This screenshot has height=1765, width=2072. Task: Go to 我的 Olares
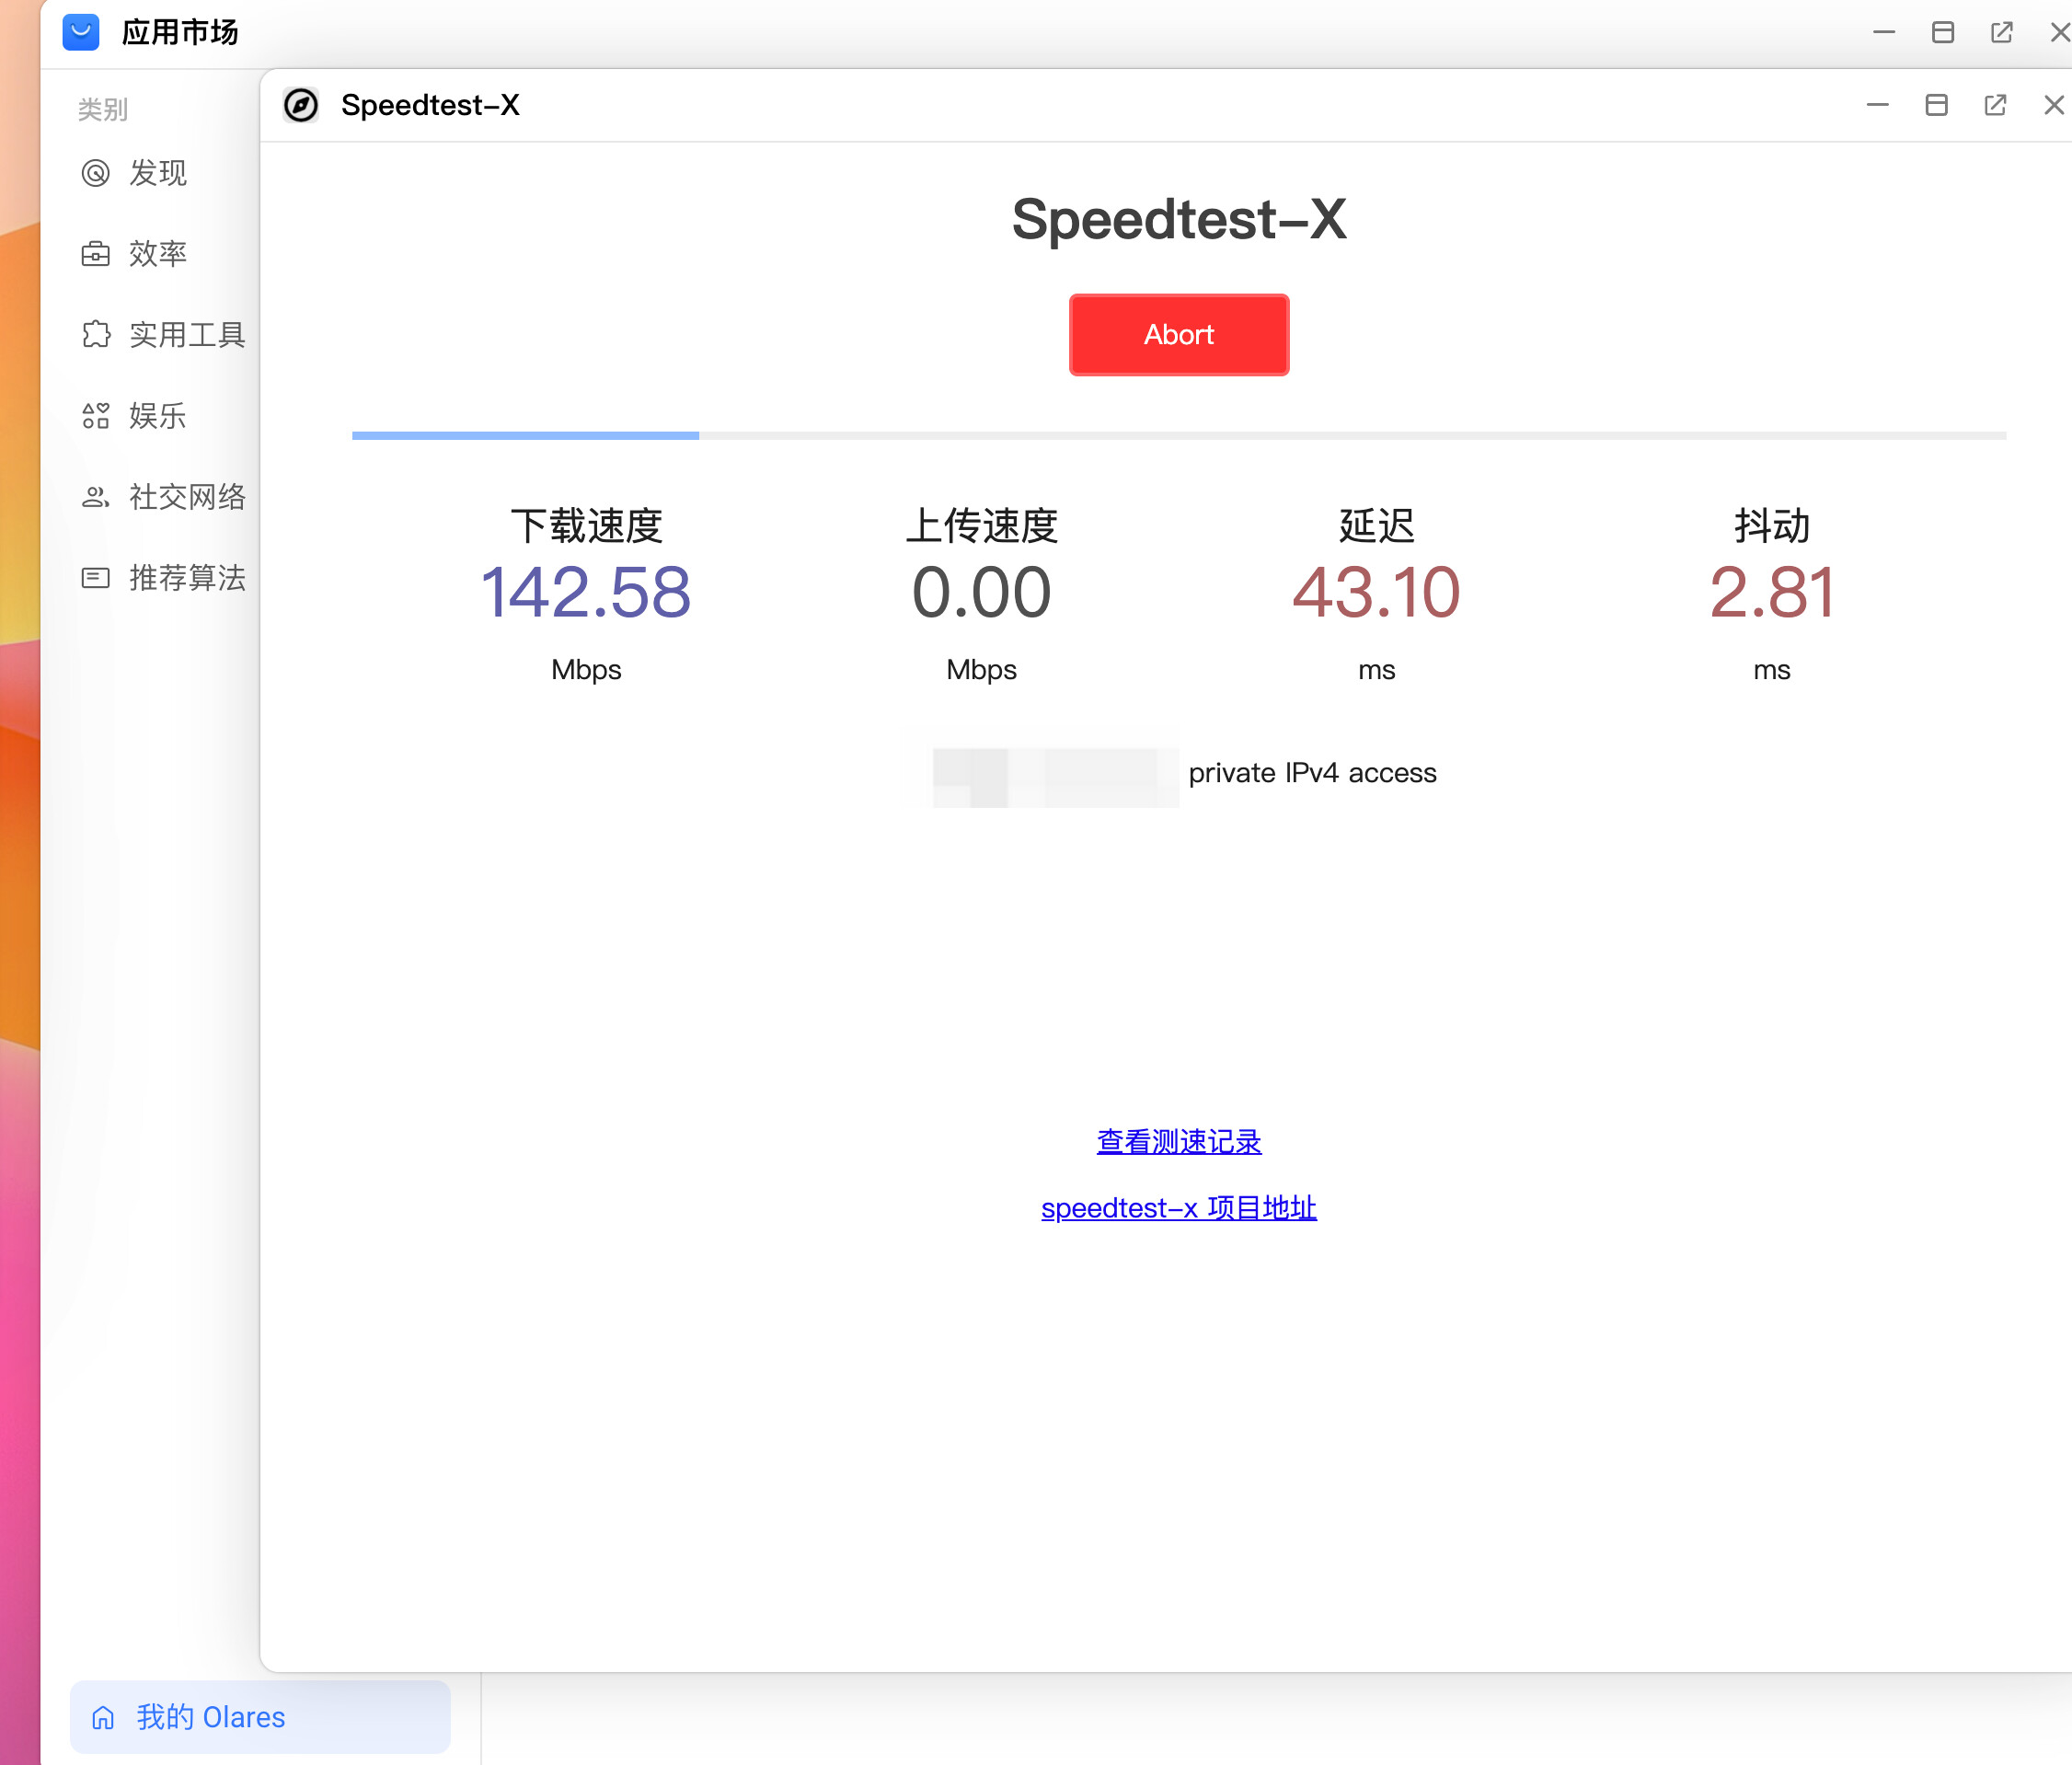point(260,1716)
